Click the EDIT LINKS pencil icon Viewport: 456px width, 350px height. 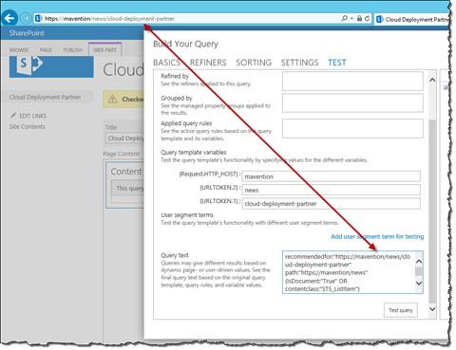[x=13, y=116]
